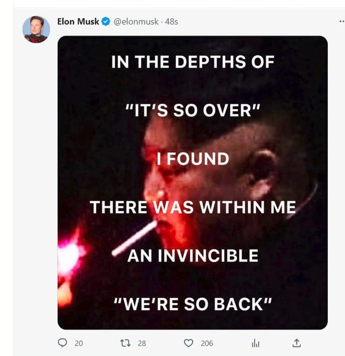The height and width of the screenshot is (356, 345).
Task: Click the repost count 28
Action: point(142,343)
